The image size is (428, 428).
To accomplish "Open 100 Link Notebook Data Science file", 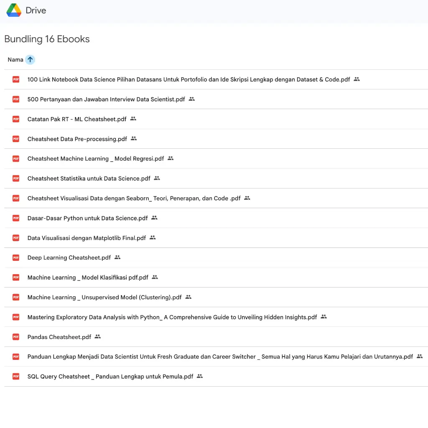I will coord(189,79).
